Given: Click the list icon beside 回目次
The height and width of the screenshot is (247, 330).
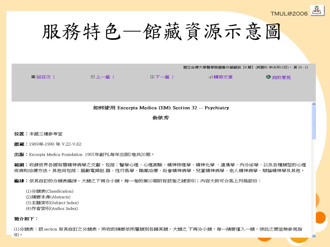Looking at the screenshot, I should pos(33,77).
